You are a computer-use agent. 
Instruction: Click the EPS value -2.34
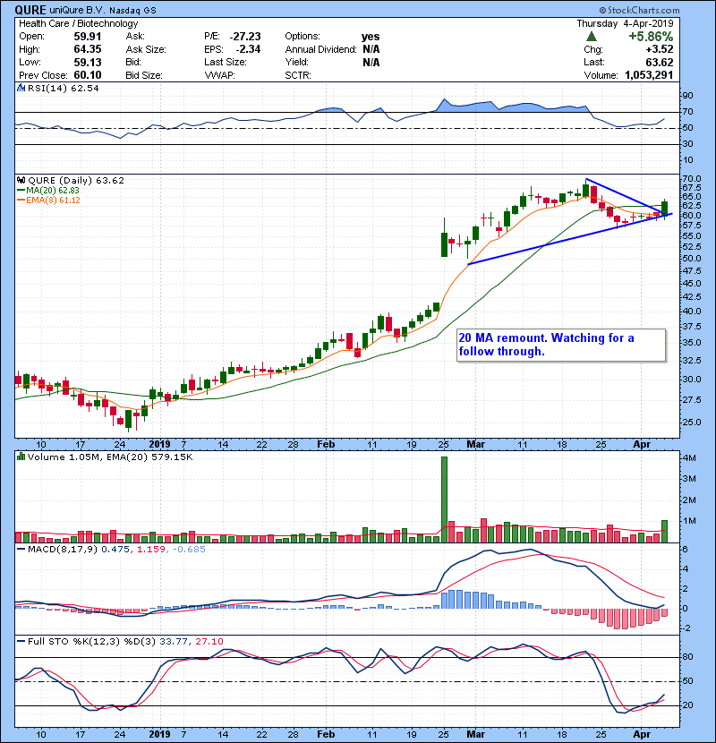point(248,49)
